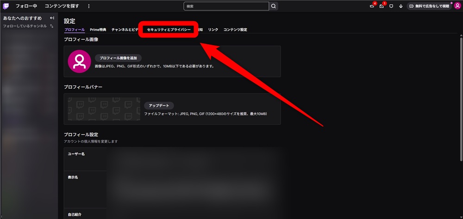Open the コンテンツ設定 tab
The width and height of the screenshot is (463, 219).
pos(235,30)
